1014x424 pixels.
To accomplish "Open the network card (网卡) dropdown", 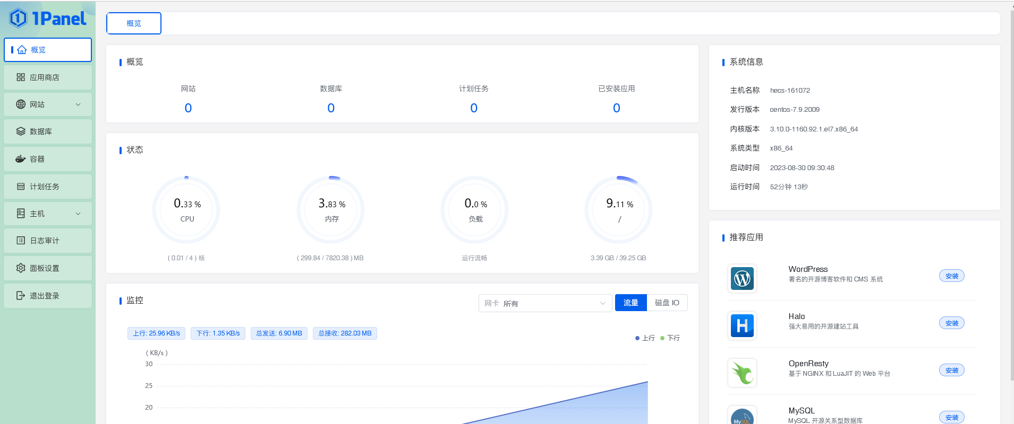I will tap(545, 303).
